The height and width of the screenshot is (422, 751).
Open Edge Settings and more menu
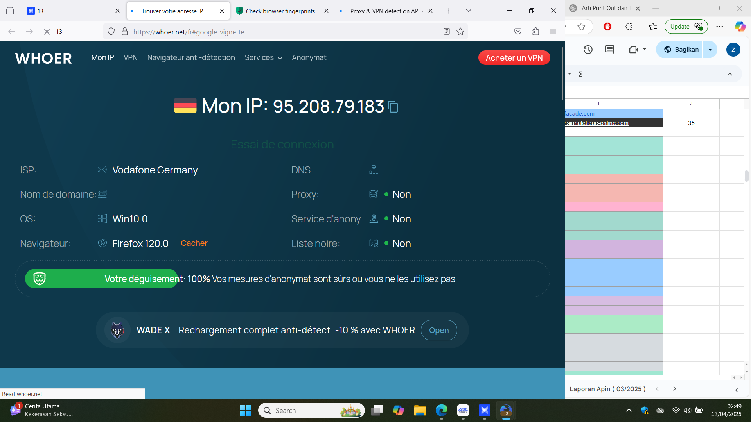tap(720, 27)
